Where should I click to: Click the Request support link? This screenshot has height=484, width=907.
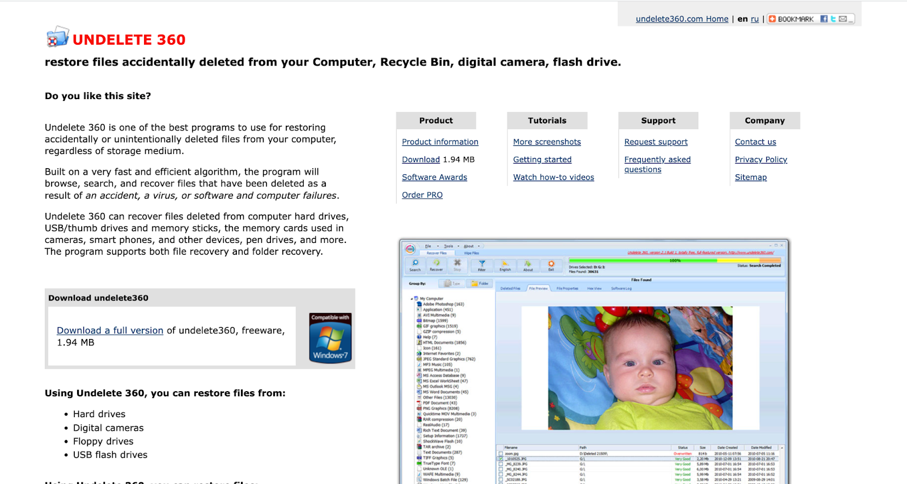[656, 142]
